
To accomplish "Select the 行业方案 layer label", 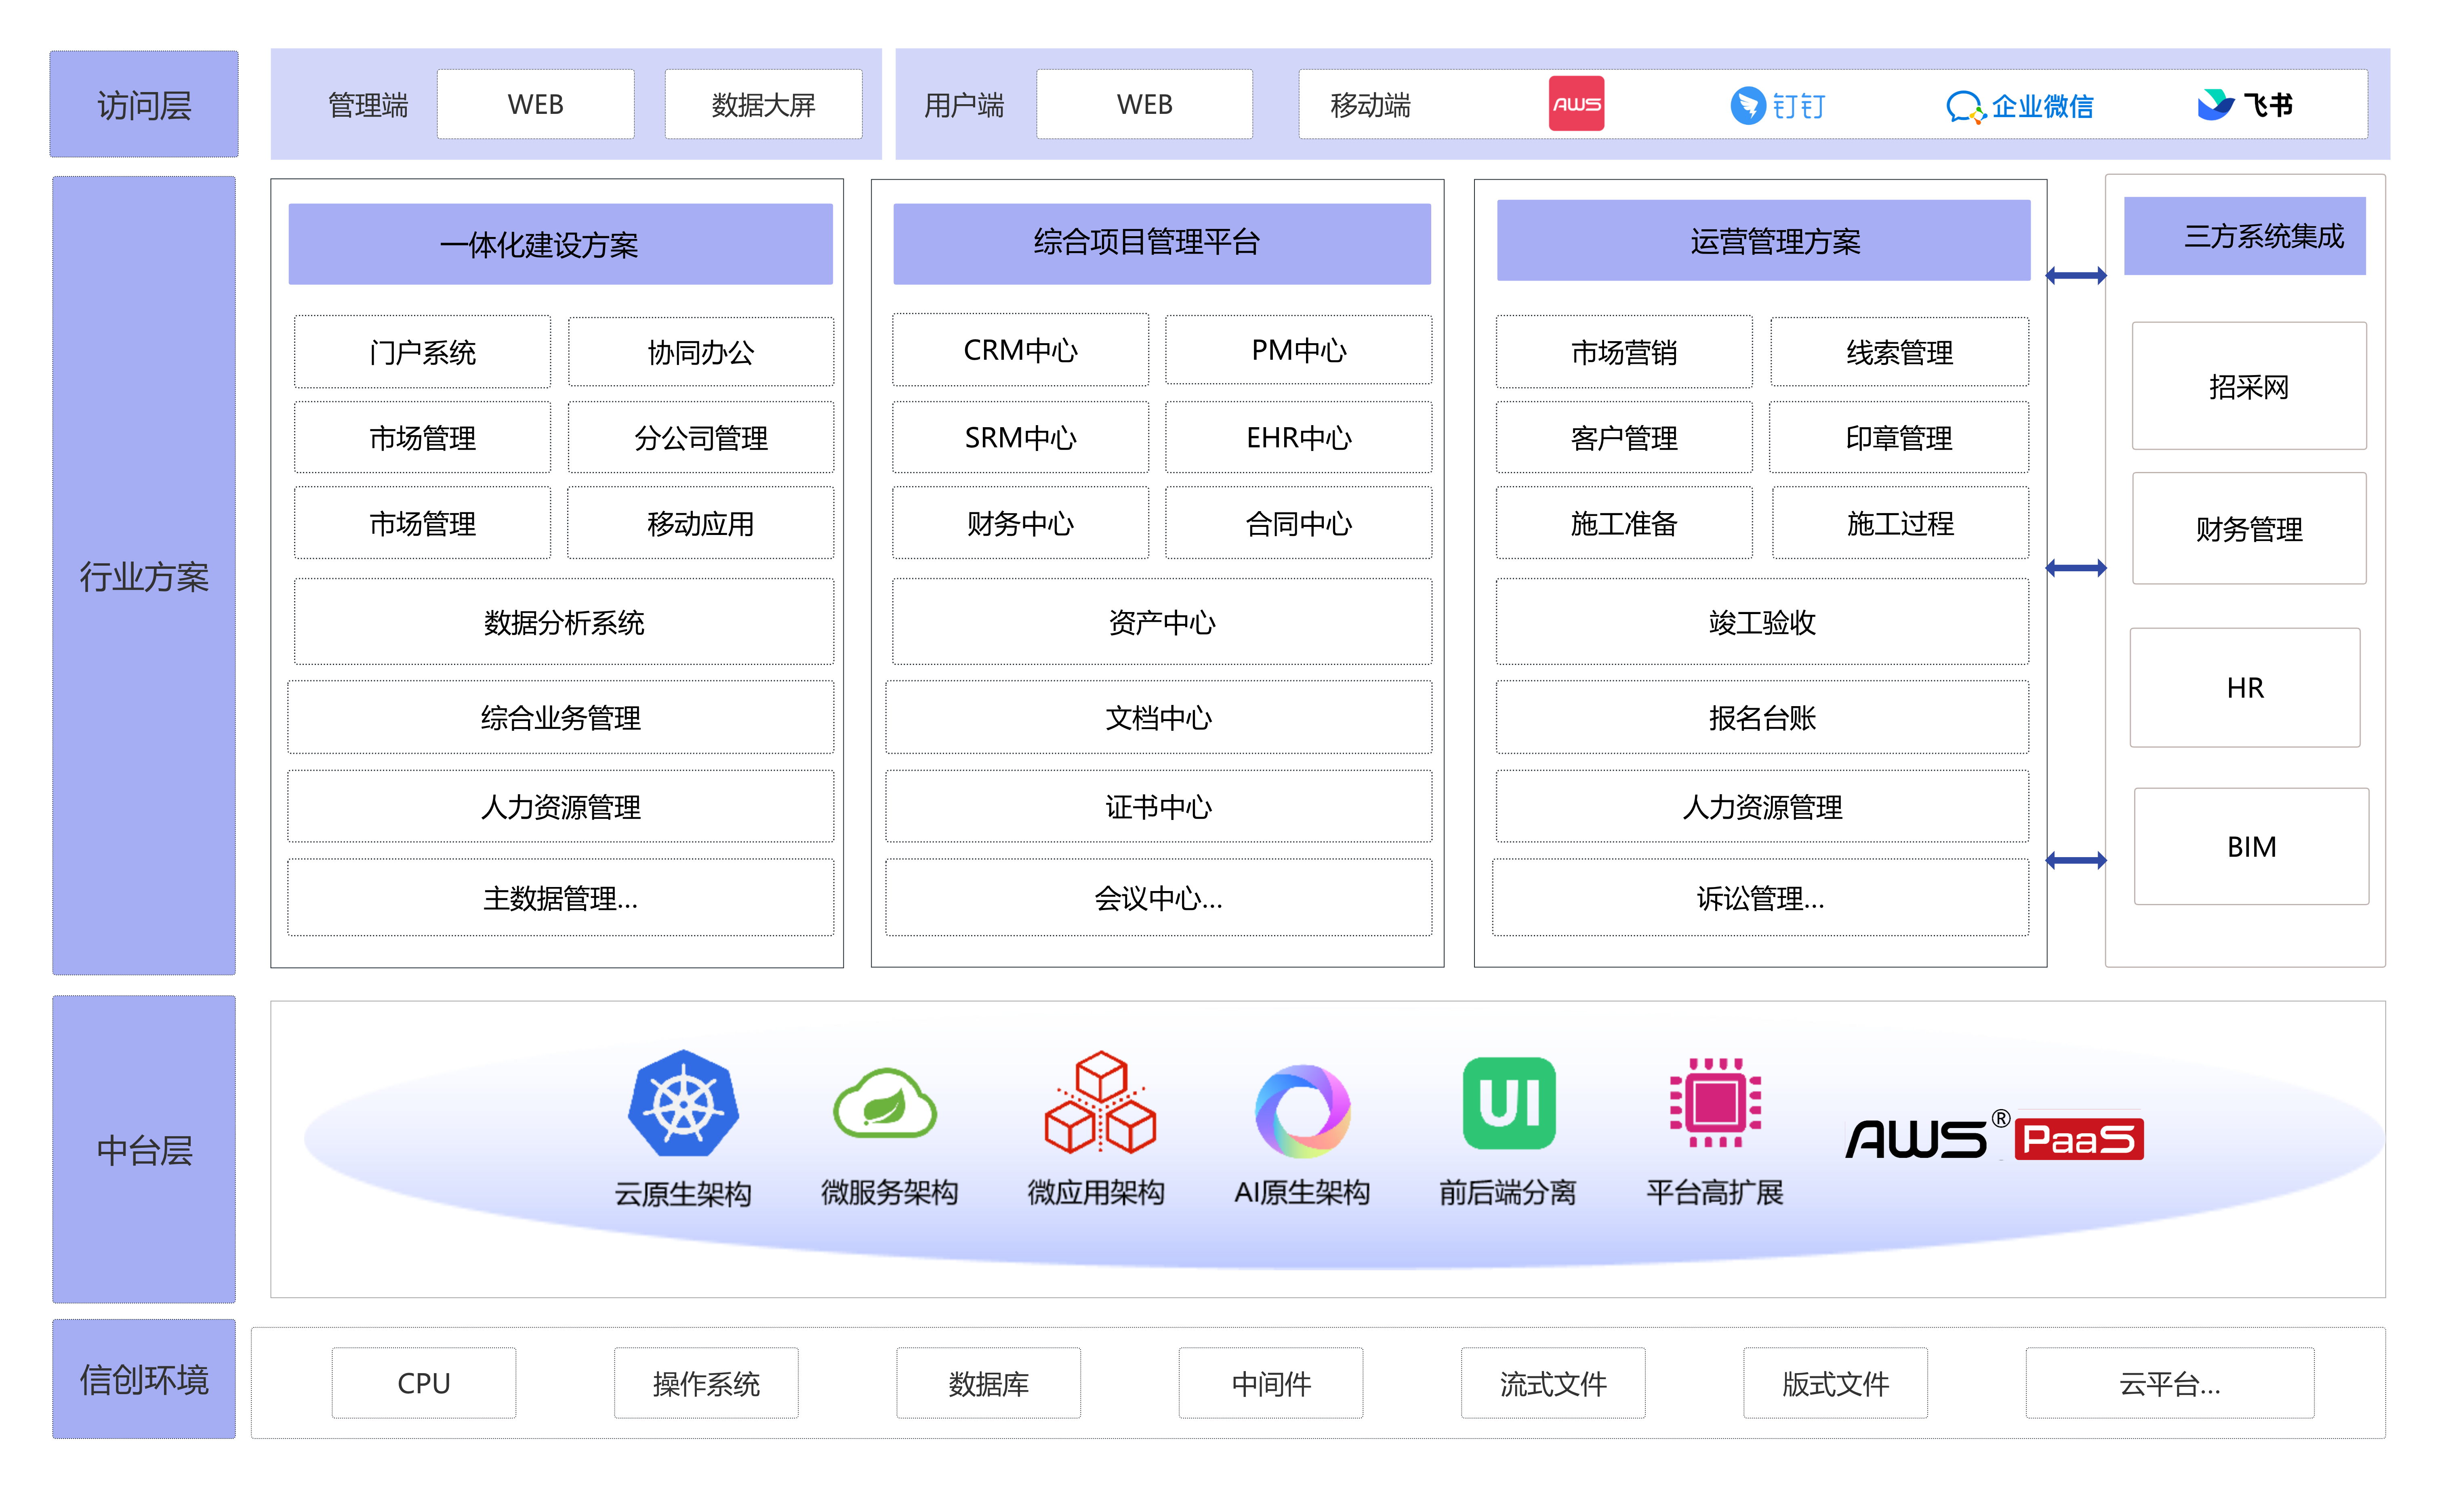I will tap(144, 576).
